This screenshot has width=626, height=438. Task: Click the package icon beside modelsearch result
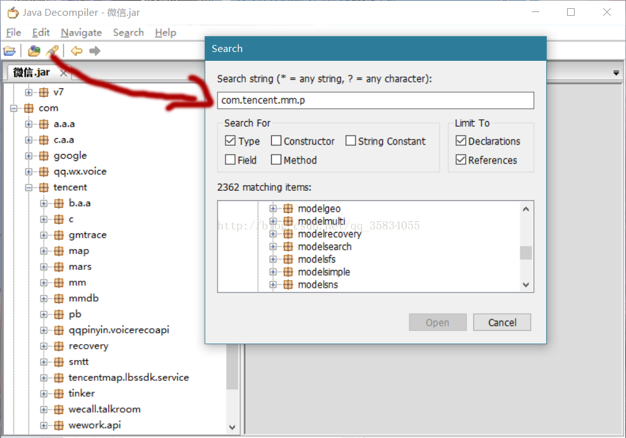tap(288, 247)
